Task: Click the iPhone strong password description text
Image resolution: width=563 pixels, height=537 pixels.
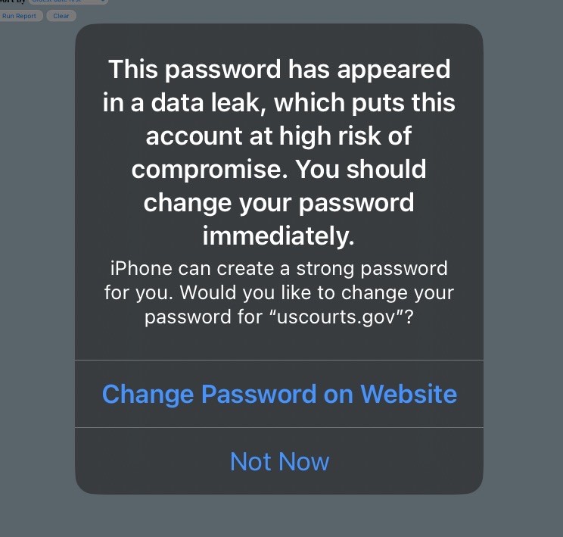Action: click(x=279, y=292)
